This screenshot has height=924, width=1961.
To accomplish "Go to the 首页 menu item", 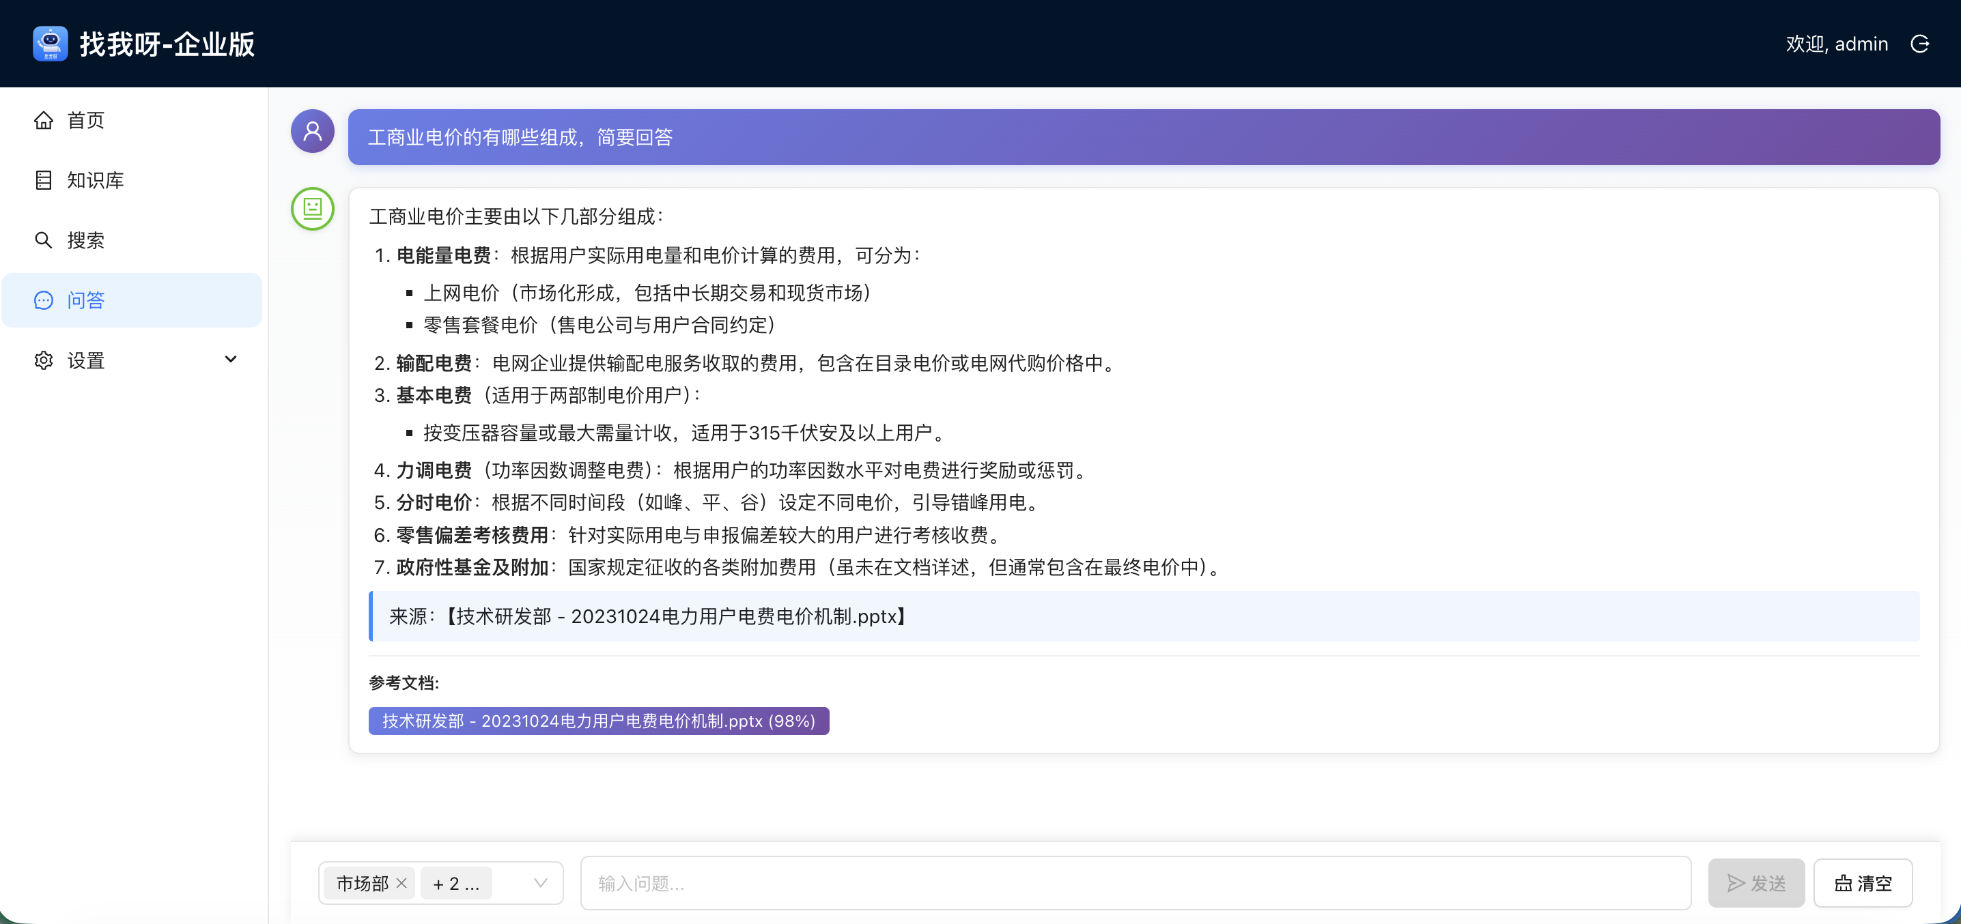I will tap(85, 120).
